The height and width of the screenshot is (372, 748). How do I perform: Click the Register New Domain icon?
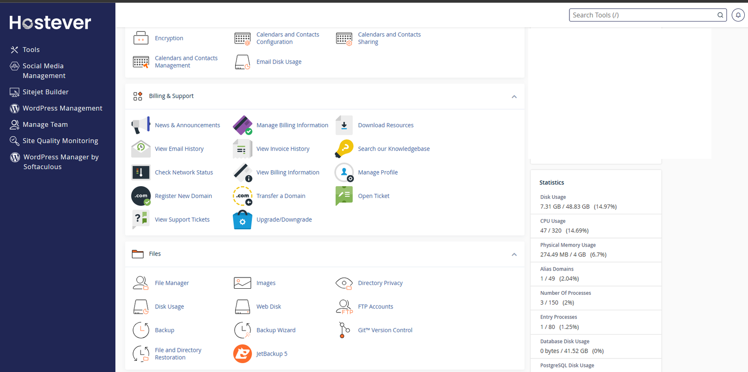pos(141,196)
